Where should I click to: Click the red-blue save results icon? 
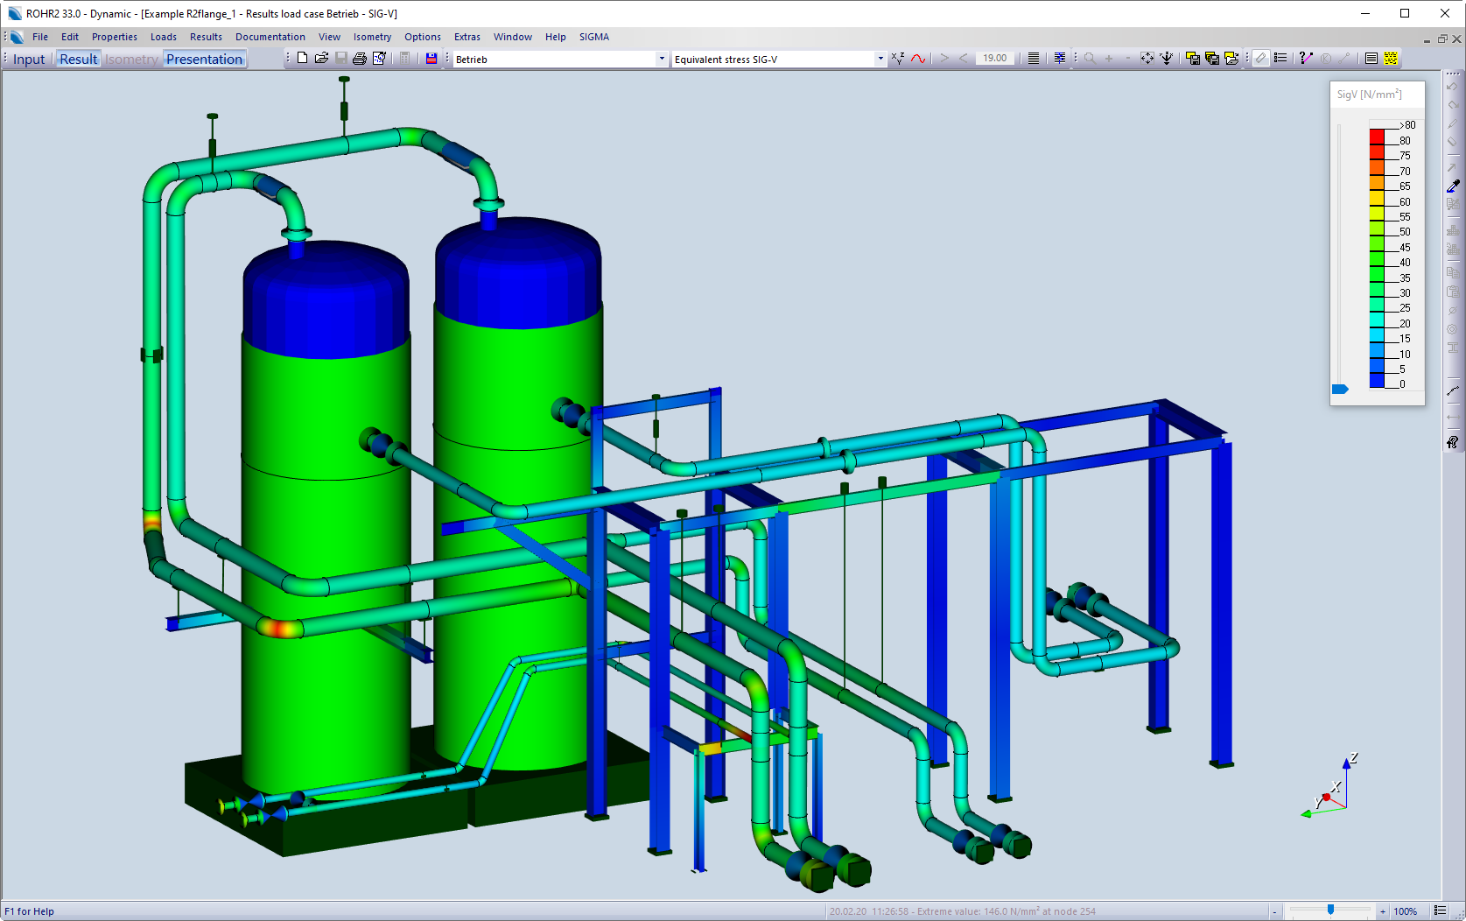click(431, 59)
